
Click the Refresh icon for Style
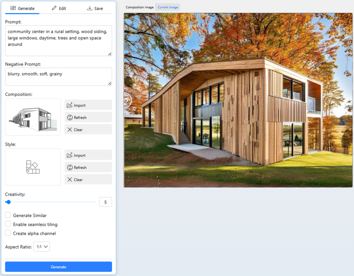click(69, 168)
